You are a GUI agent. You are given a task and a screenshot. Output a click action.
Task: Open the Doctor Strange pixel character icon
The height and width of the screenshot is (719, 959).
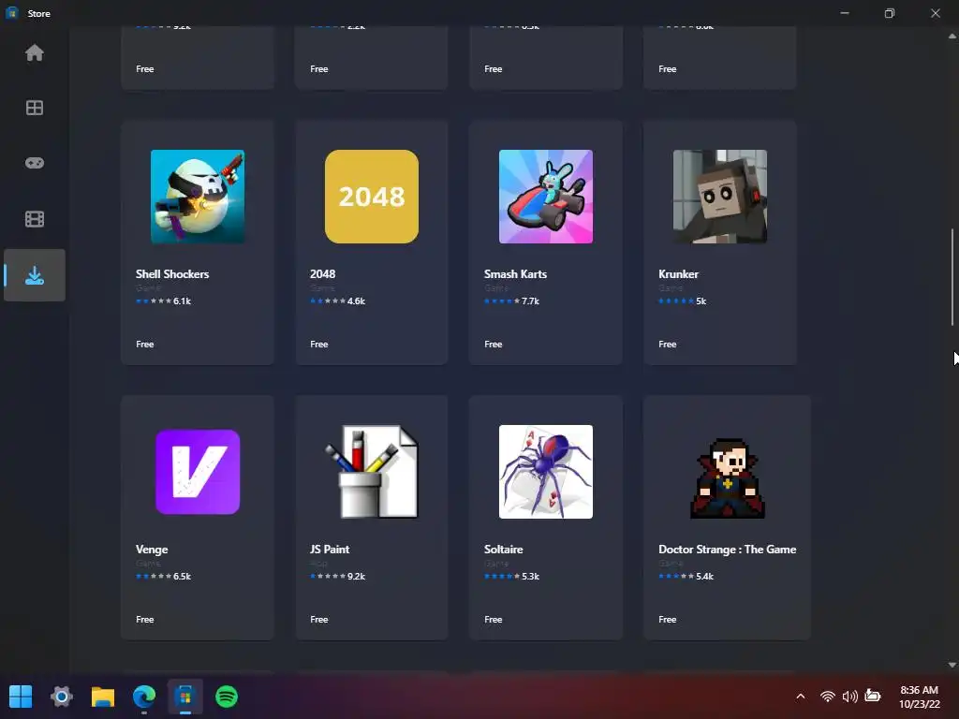pos(727,478)
